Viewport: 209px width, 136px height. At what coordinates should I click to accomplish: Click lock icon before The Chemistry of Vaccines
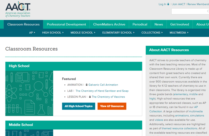(x=90, y=97)
